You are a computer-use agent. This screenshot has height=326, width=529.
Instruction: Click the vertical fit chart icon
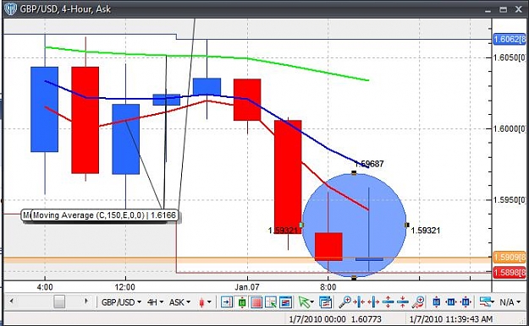pyautogui.click(x=436, y=302)
